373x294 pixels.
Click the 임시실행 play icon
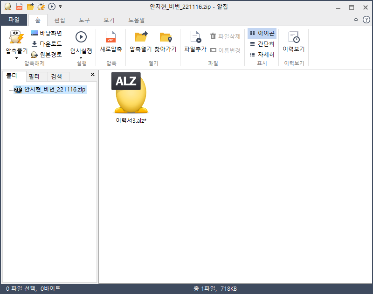tap(81, 37)
